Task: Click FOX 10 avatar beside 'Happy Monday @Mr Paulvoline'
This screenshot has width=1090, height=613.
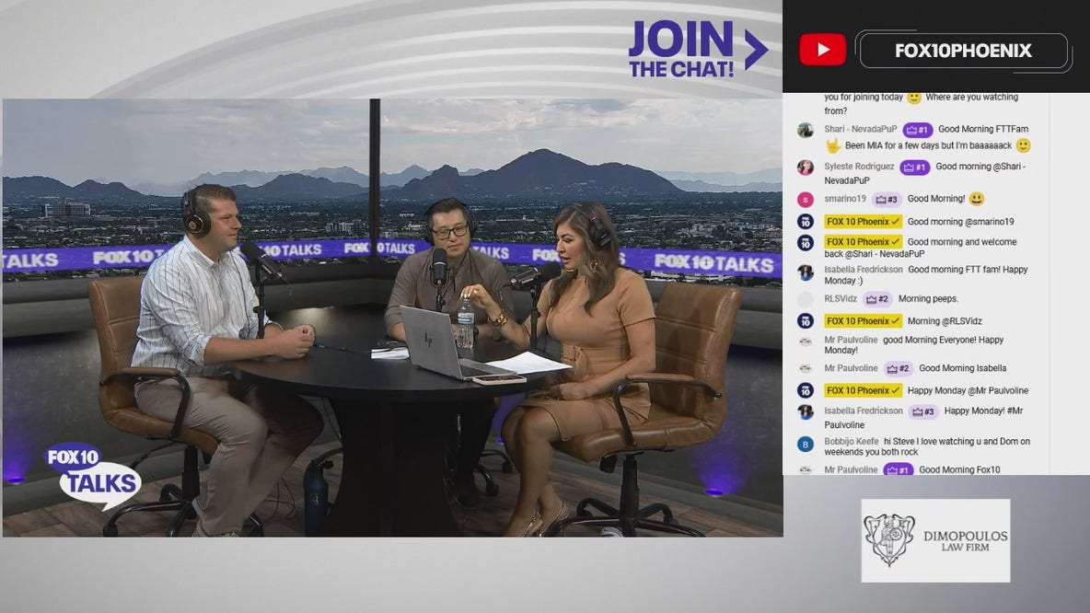Action: (x=805, y=390)
